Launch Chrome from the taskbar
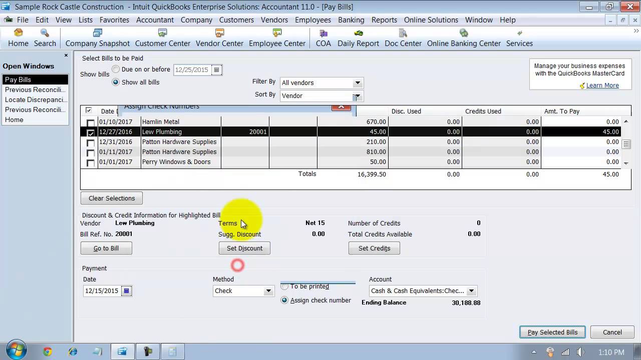The image size is (641, 360). click(x=48, y=351)
